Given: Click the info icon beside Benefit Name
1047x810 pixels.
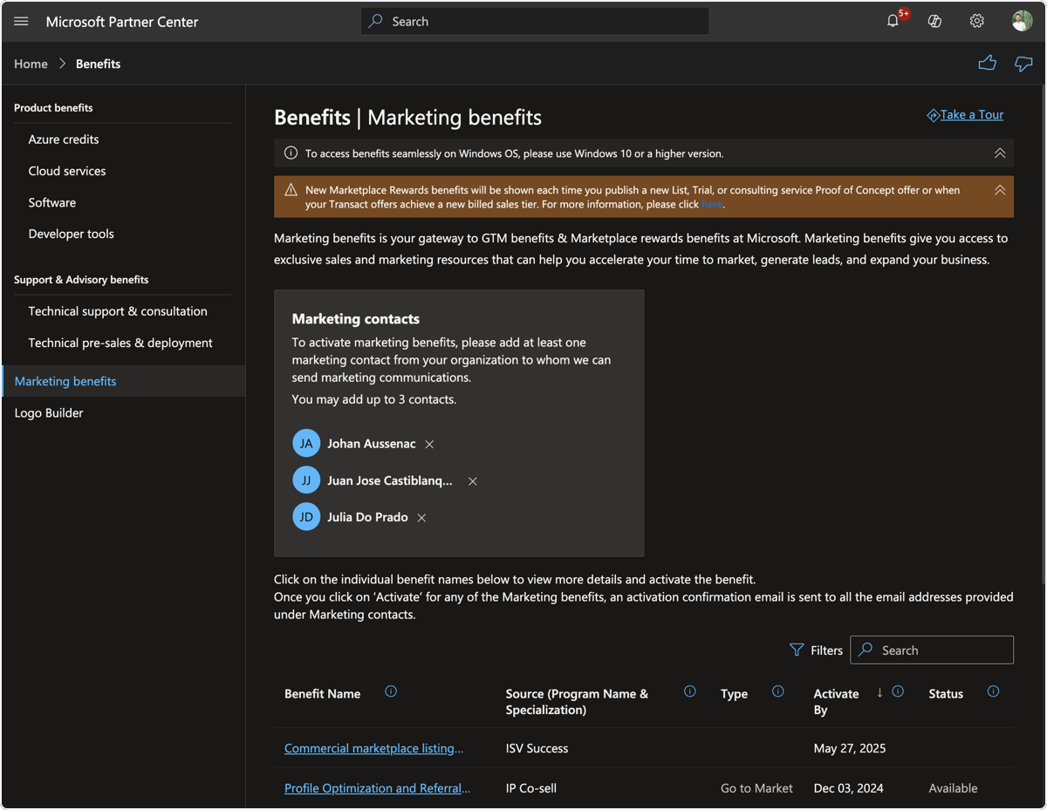Looking at the screenshot, I should click(x=391, y=691).
